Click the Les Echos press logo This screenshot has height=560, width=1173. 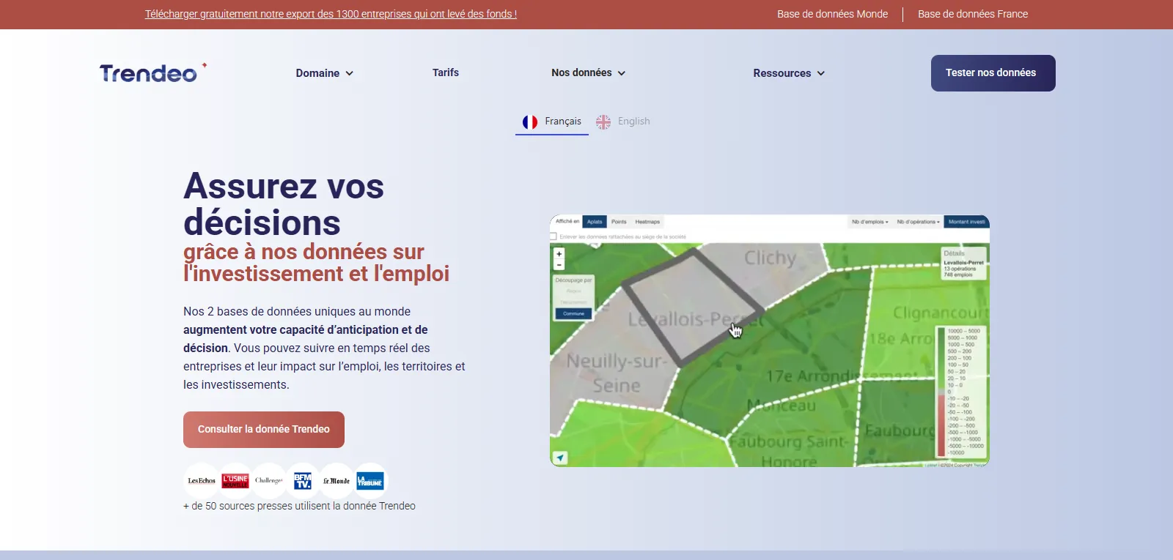[202, 481]
